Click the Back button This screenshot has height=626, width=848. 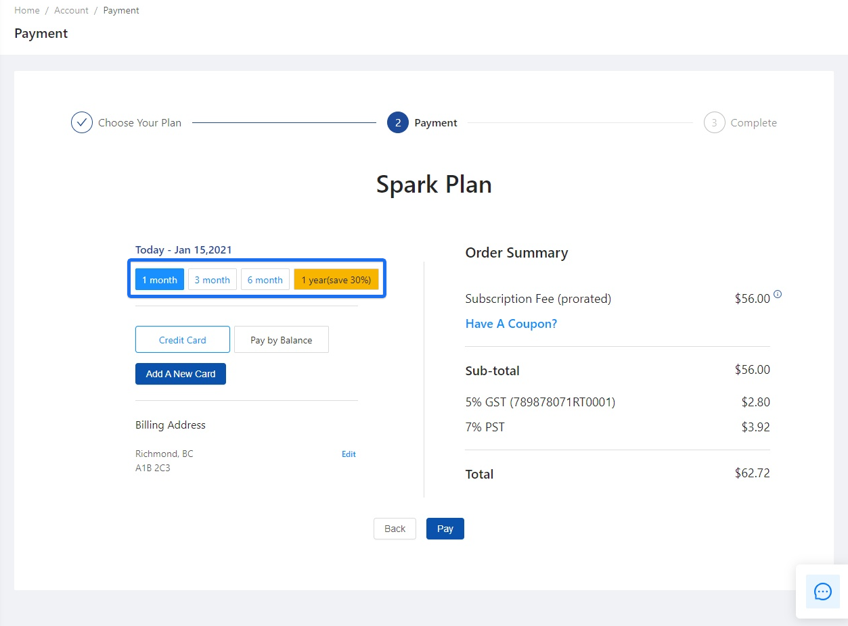(x=395, y=528)
